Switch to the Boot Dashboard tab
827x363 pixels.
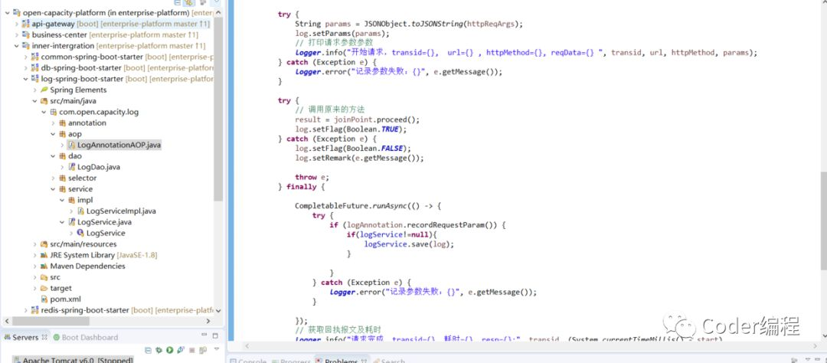coord(85,337)
